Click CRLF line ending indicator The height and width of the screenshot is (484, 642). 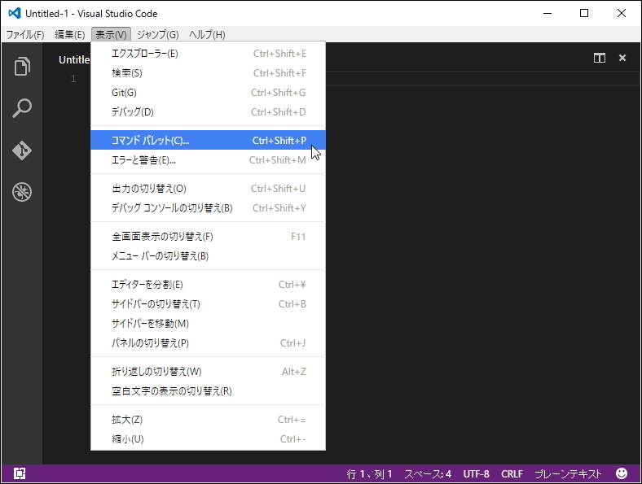click(512, 473)
